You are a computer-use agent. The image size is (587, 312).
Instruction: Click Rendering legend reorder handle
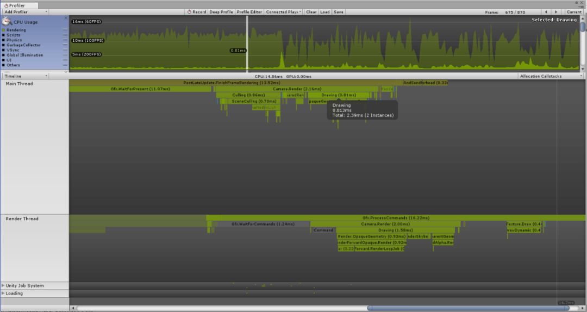pyautogui.click(x=65, y=30)
